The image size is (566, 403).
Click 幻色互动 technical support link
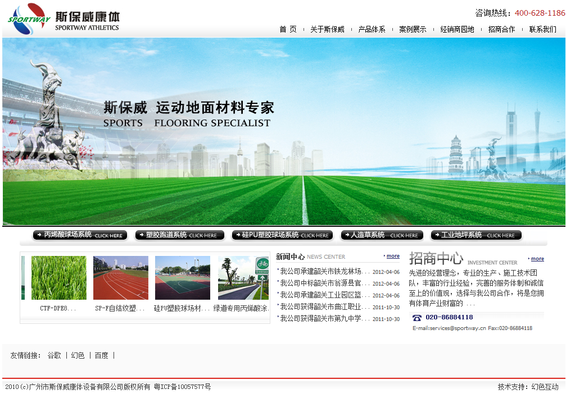[545, 387]
